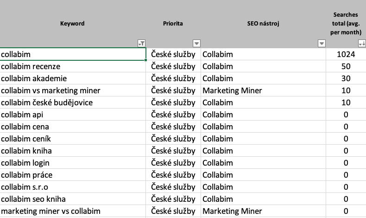Image resolution: width=366 pixels, height=218 pixels.
Task: Select the 'collabim login' cell
Action: (73, 163)
